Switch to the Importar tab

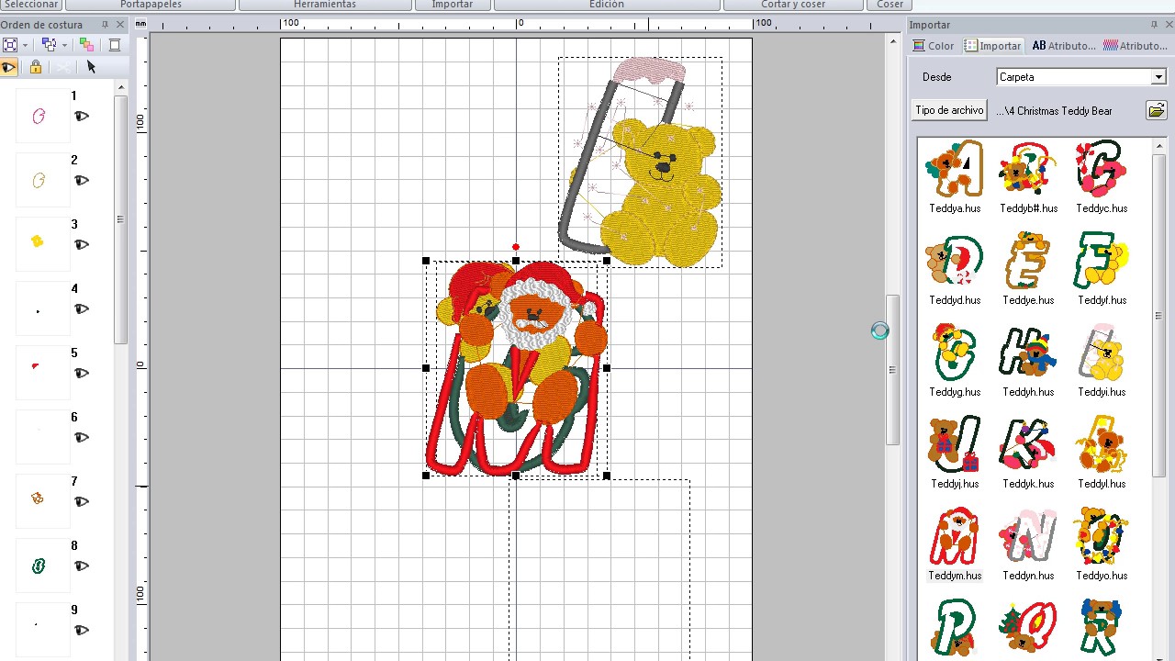tap(992, 46)
